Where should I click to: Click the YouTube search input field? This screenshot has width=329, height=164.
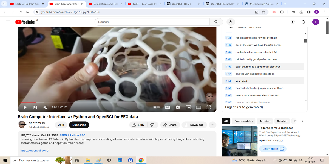[x=152, y=22]
